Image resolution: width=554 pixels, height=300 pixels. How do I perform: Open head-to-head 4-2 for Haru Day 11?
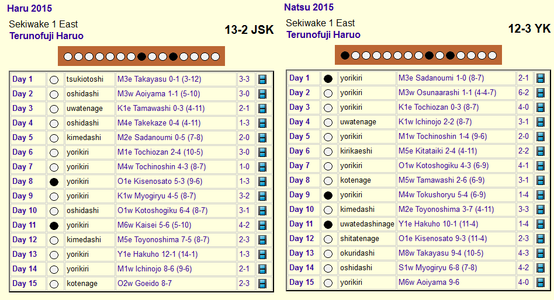244,225
